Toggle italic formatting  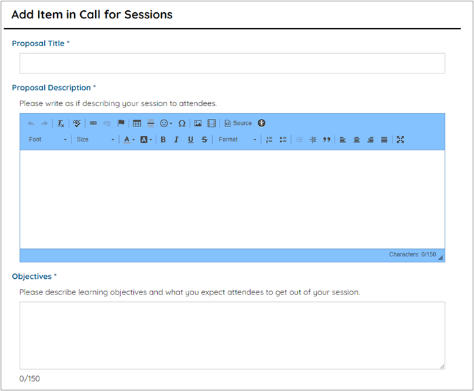click(176, 139)
